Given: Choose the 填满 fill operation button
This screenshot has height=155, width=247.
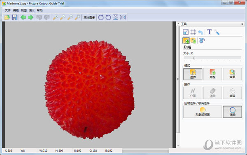Looking at the screenshot, I should coord(232,93).
